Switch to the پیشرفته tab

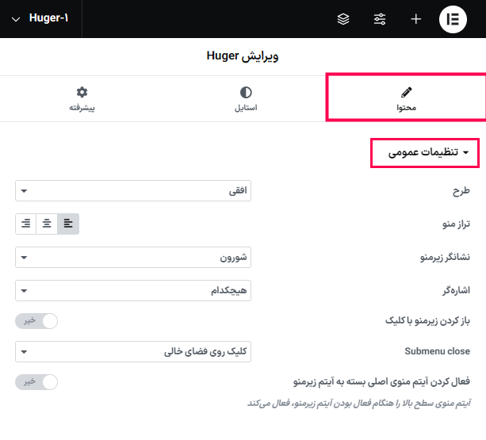82,98
